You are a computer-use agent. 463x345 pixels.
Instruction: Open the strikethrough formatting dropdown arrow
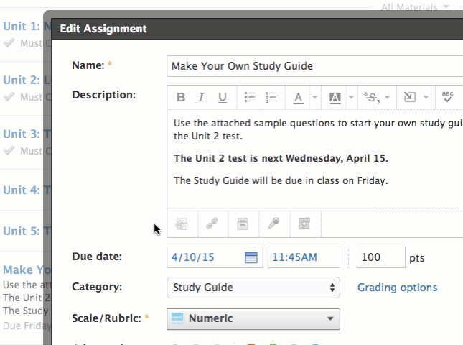pos(388,97)
